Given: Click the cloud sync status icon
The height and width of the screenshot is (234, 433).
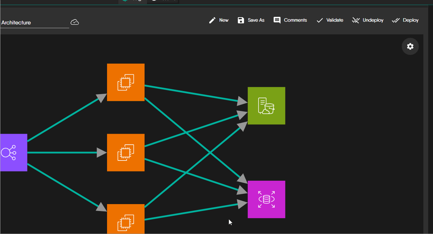Looking at the screenshot, I should click(x=75, y=22).
